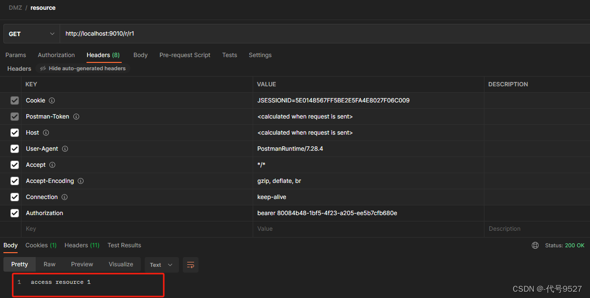Open the GET method dropdown
590x298 pixels.
coord(32,34)
